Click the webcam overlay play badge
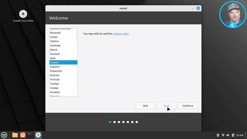 (x=233, y=25)
